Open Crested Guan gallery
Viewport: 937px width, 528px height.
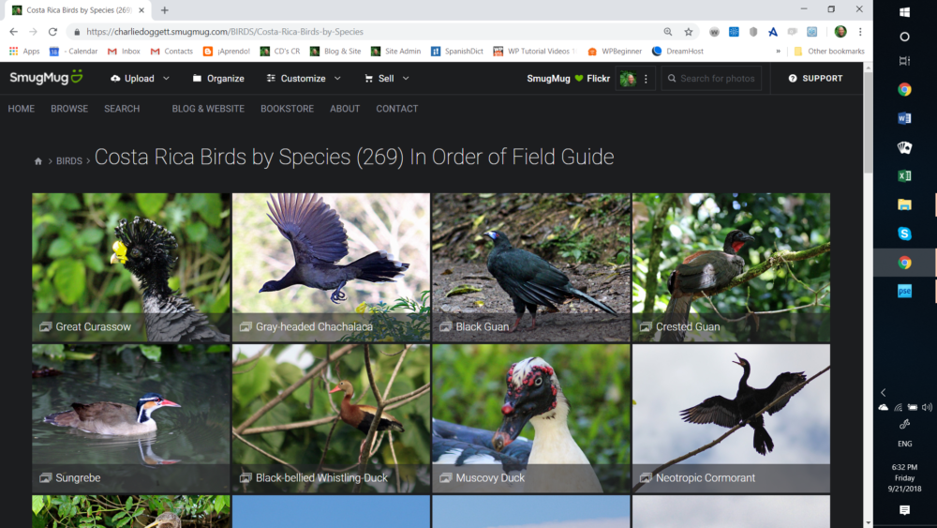[x=732, y=267]
